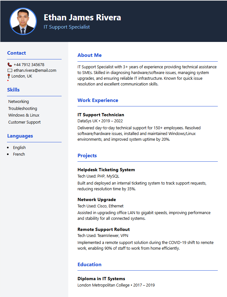Click the IT Support Specialist subtitle

(x=67, y=27)
